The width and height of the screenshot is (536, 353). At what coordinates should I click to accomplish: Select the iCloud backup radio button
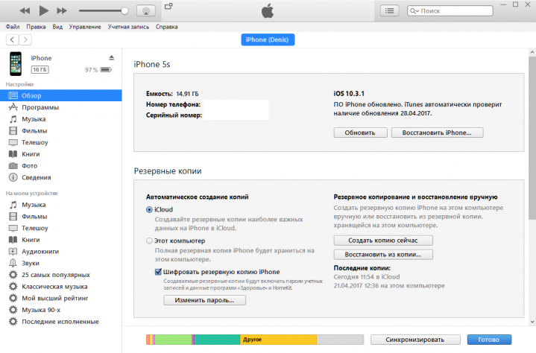coord(150,210)
